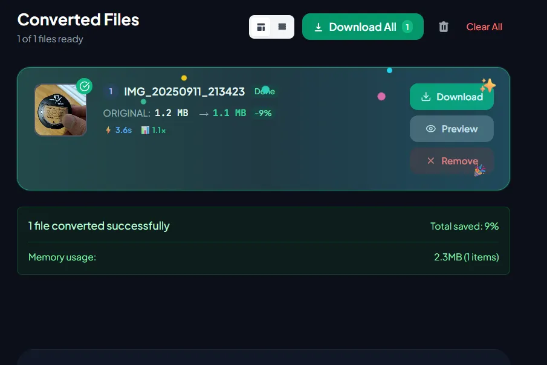Click the X icon on the Remove button
547x365 pixels.
tap(430, 161)
